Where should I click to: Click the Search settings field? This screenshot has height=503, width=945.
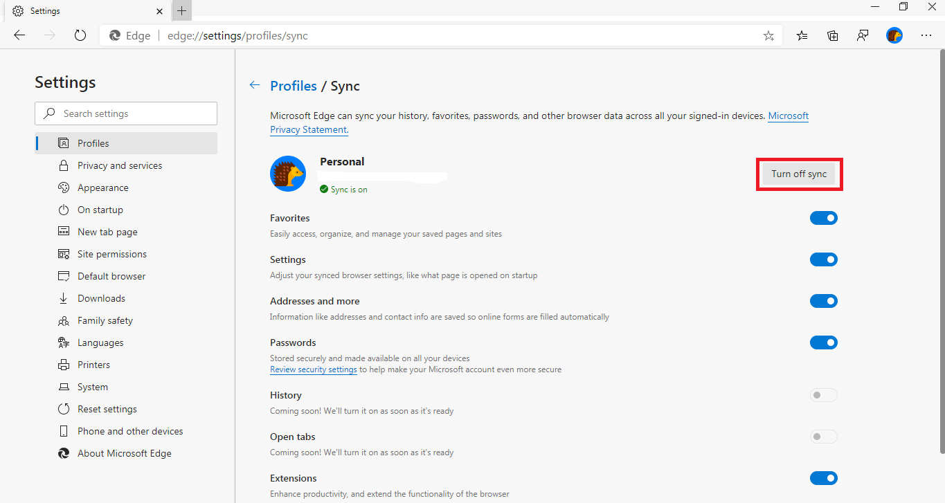coord(126,113)
